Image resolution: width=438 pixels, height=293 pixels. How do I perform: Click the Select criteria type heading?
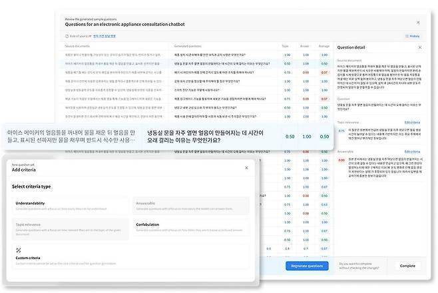click(31, 186)
